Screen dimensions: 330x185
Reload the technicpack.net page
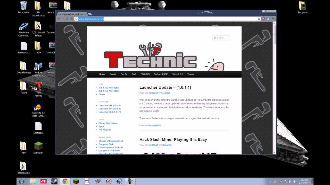point(67,19)
